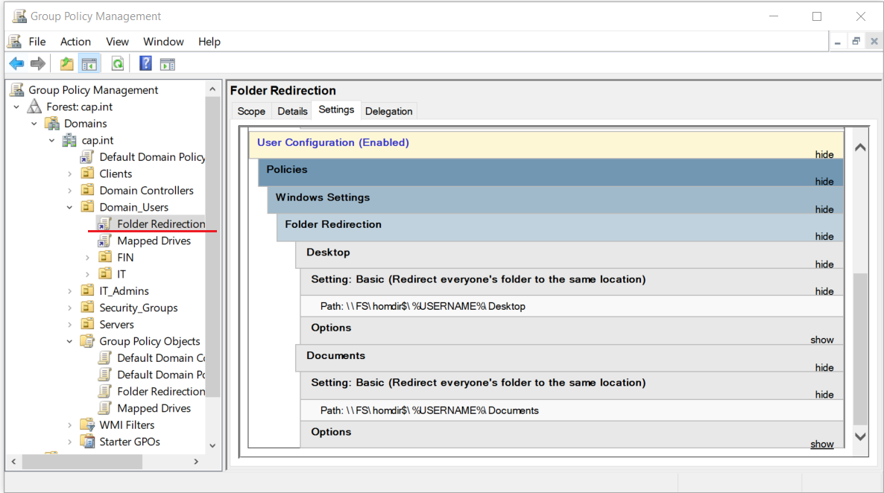Click the Up One Level folder icon
The image size is (884, 493).
pyautogui.click(x=67, y=64)
